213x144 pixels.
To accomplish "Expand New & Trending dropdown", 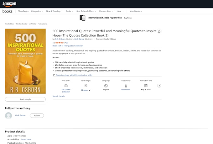I will tap(54, 11).
